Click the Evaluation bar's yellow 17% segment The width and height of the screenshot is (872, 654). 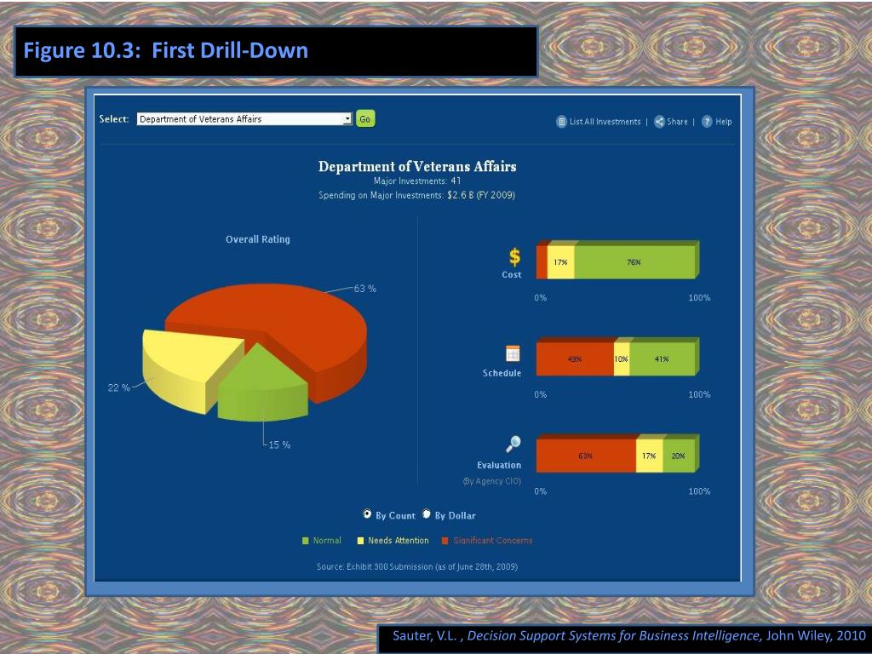pos(650,456)
